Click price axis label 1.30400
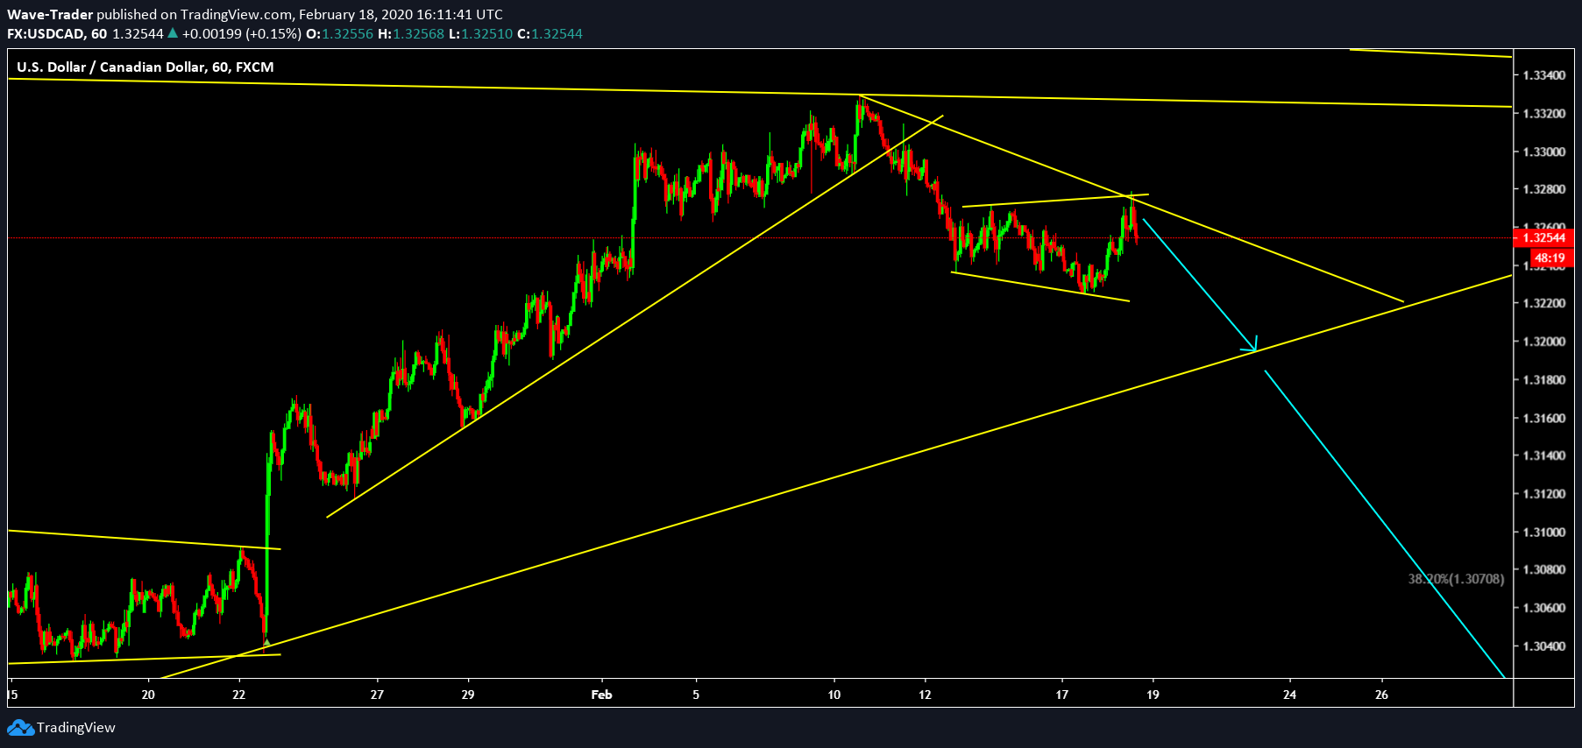The image size is (1582, 748). pyautogui.click(x=1544, y=646)
